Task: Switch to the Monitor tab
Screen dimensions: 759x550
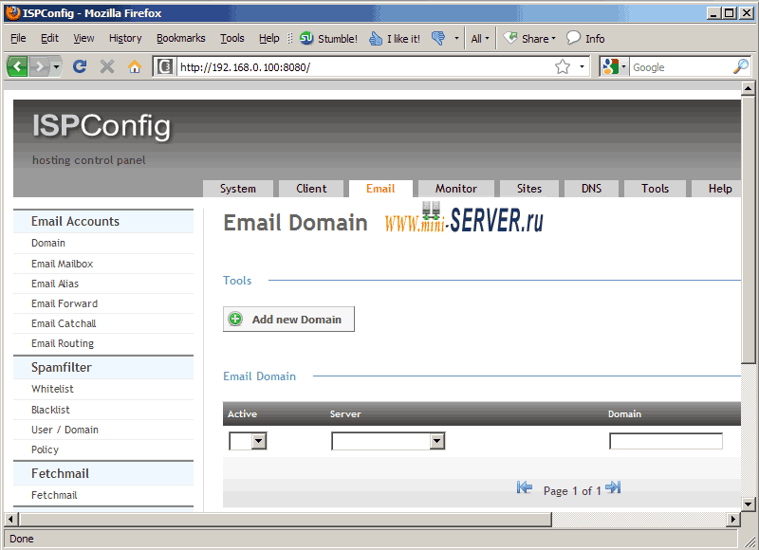Action: 456,188
